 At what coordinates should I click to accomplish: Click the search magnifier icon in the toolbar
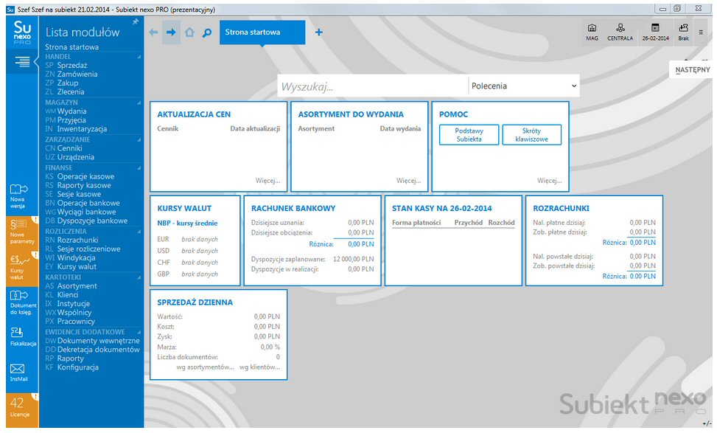coord(207,32)
